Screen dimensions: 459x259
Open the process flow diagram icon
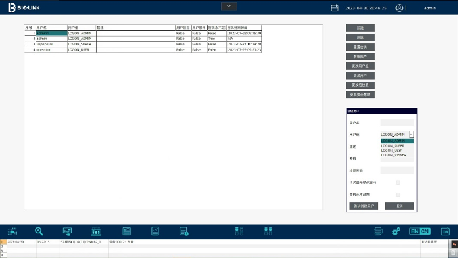tap(12, 231)
